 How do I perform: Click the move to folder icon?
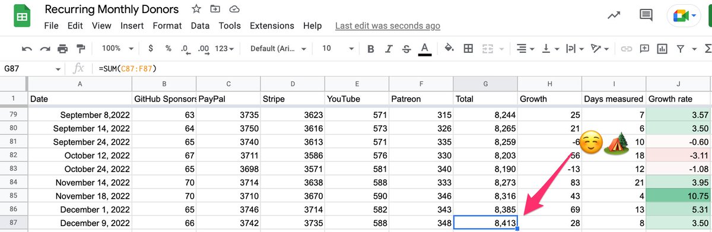(215, 9)
